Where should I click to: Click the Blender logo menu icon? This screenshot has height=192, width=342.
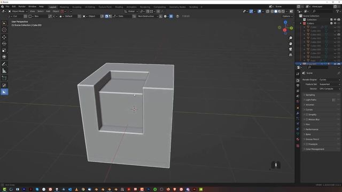[2, 7]
